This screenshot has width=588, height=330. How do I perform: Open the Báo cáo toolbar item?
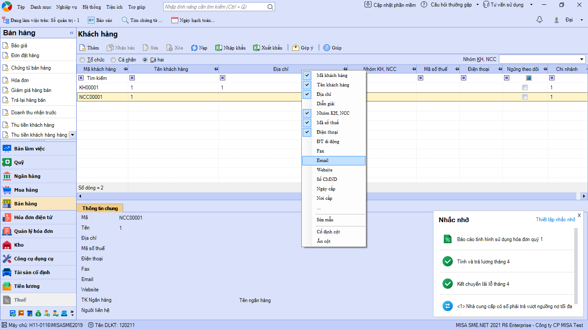(100, 20)
